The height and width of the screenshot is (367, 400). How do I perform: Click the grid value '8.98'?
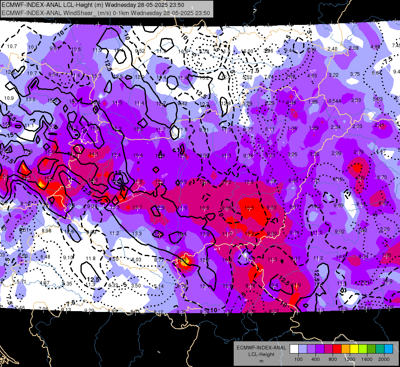[x=47, y=230]
